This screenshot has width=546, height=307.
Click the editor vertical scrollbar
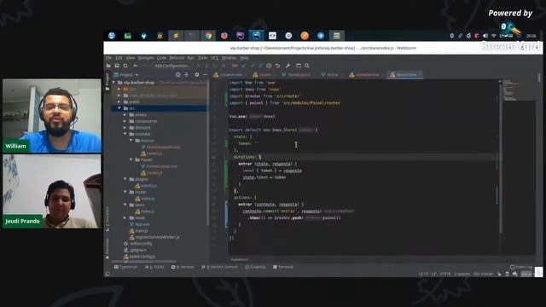501,157
